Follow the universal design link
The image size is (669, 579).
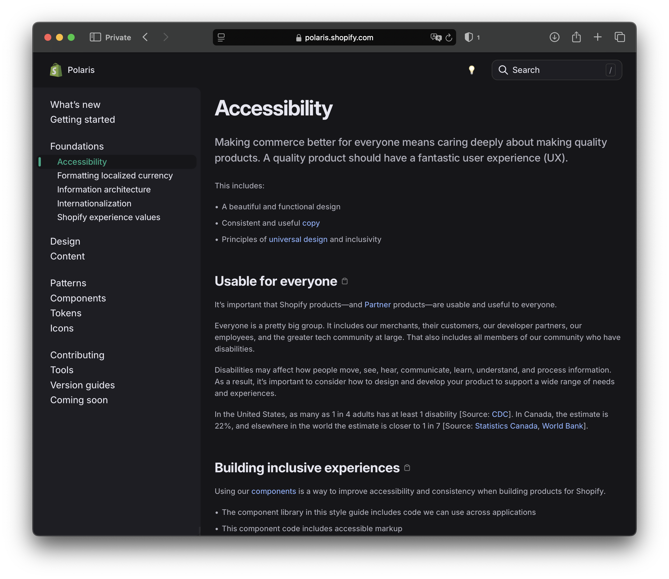[298, 239]
